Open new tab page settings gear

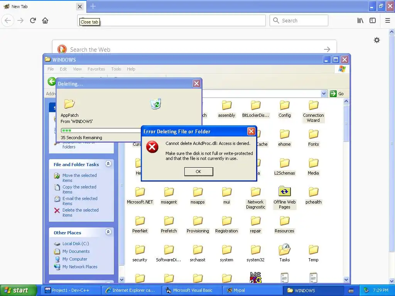point(377,40)
